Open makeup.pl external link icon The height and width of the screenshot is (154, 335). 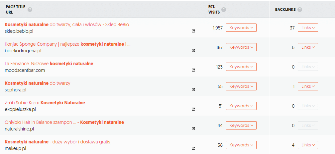(193, 148)
